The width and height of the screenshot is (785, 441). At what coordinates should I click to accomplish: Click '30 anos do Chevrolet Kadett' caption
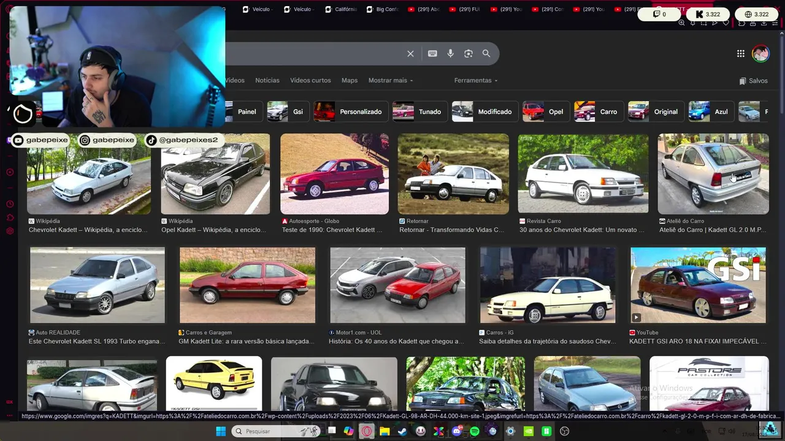click(582, 230)
